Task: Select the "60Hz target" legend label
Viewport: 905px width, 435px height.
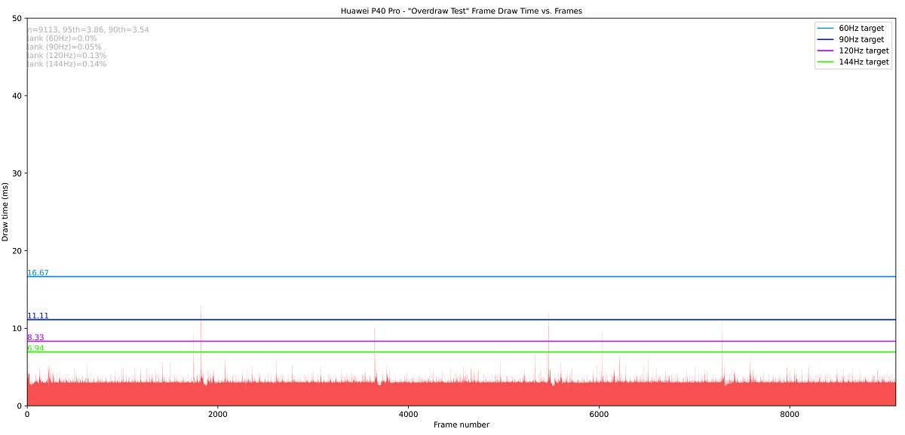Action: click(861, 28)
